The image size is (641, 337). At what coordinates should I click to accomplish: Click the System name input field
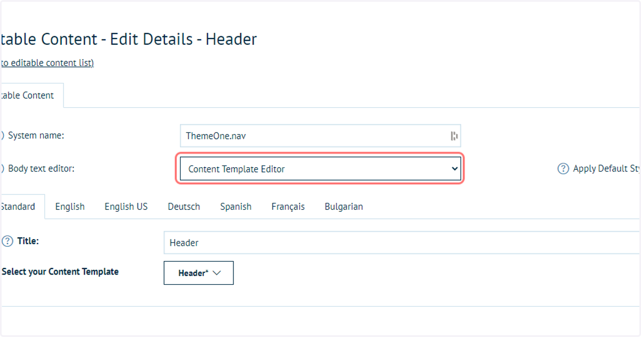click(x=320, y=136)
